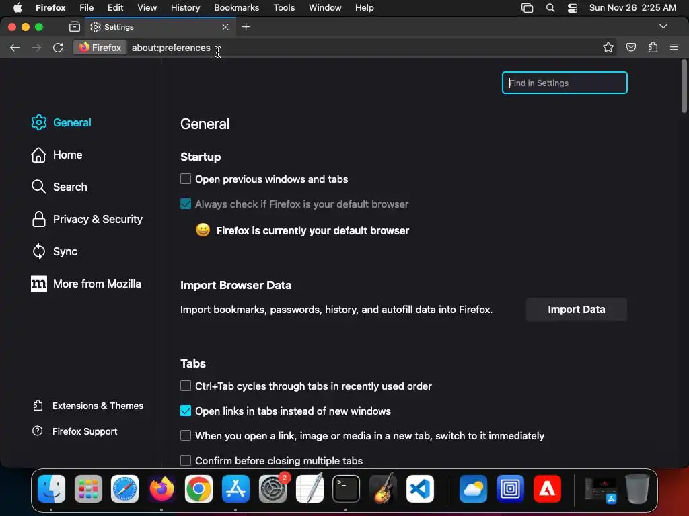Viewport: 689px width, 516px height.
Task: Uncheck Open links in tabs instead of new windows
Action: point(186,411)
